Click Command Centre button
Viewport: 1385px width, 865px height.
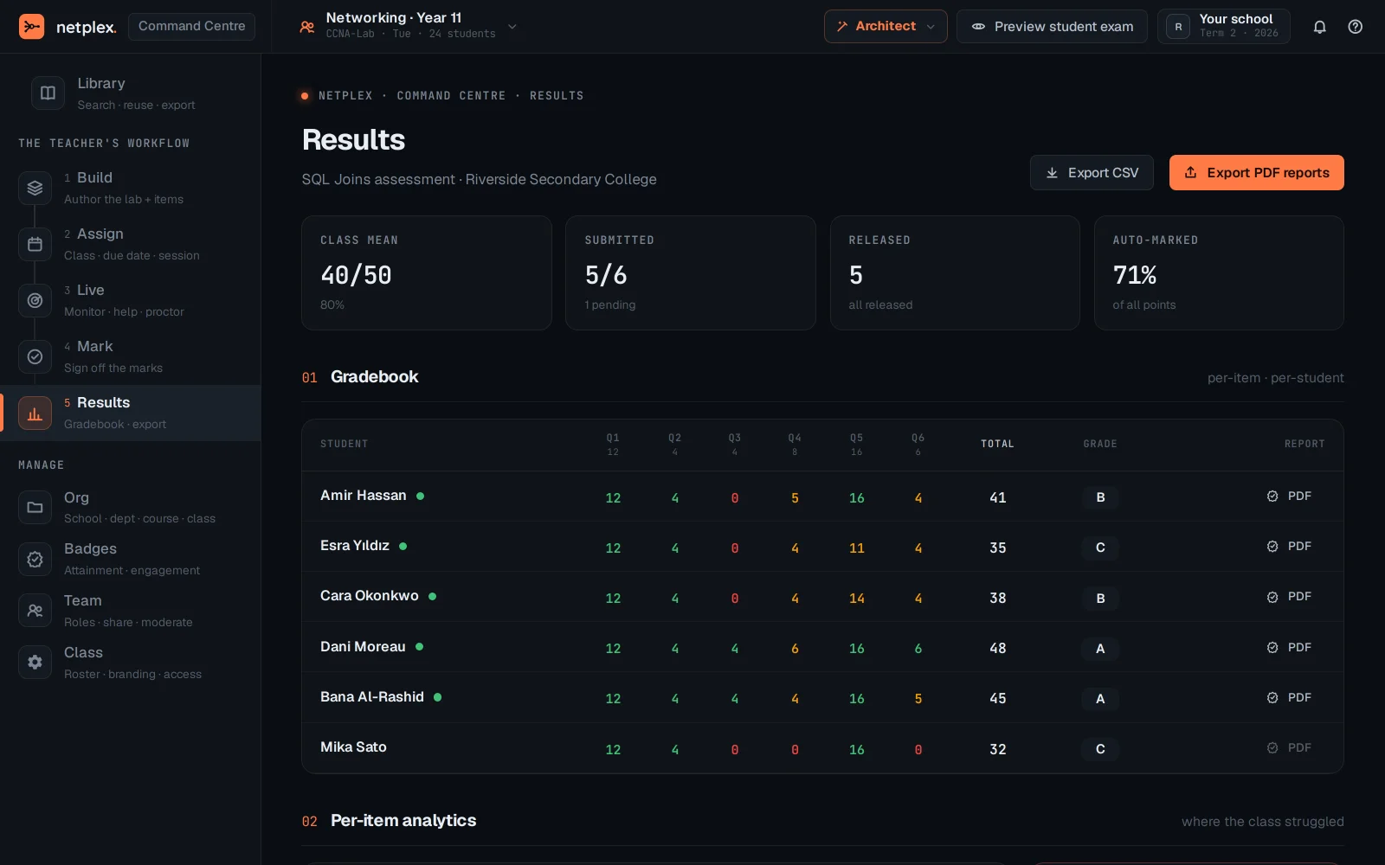pos(191,27)
